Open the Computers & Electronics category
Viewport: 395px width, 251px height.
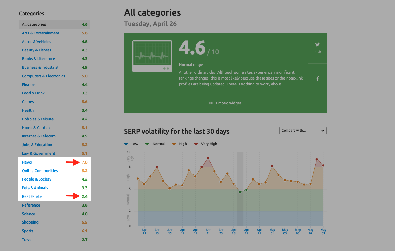[x=43, y=76]
